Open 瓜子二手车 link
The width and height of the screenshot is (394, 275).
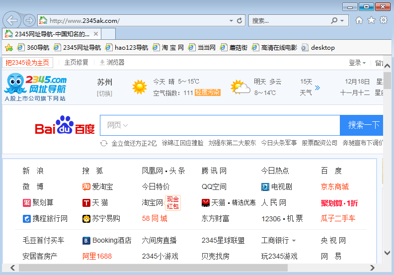338,218
